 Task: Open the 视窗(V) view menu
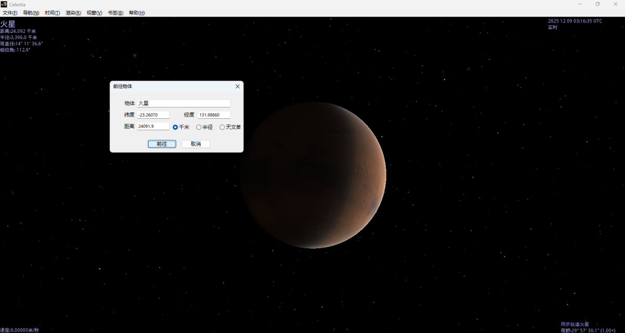[94, 13]
